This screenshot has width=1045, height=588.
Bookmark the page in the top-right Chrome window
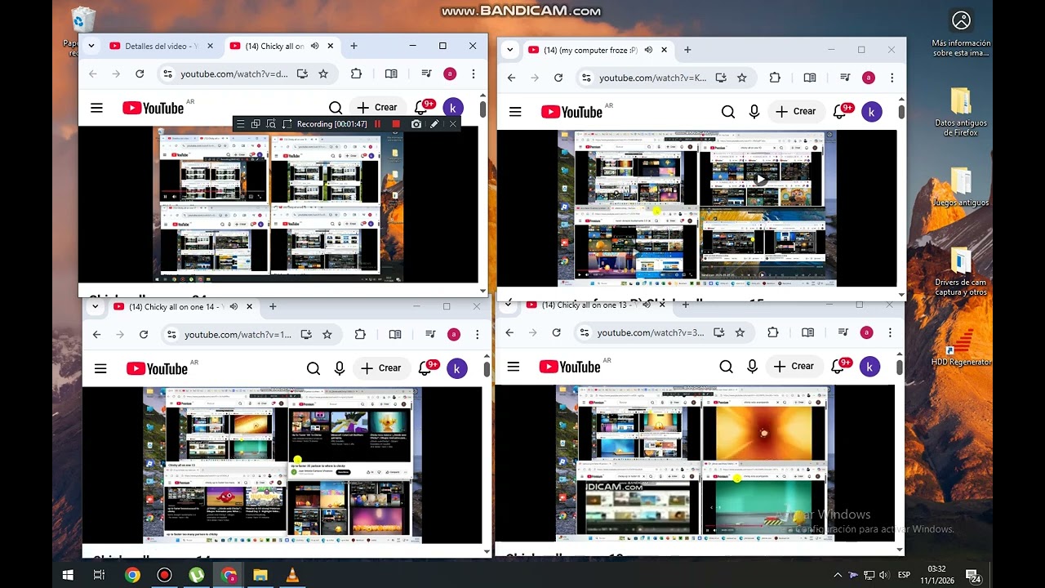point(742,78)
